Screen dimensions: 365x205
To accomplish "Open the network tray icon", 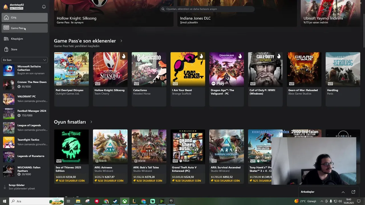I will pos(335,201).
